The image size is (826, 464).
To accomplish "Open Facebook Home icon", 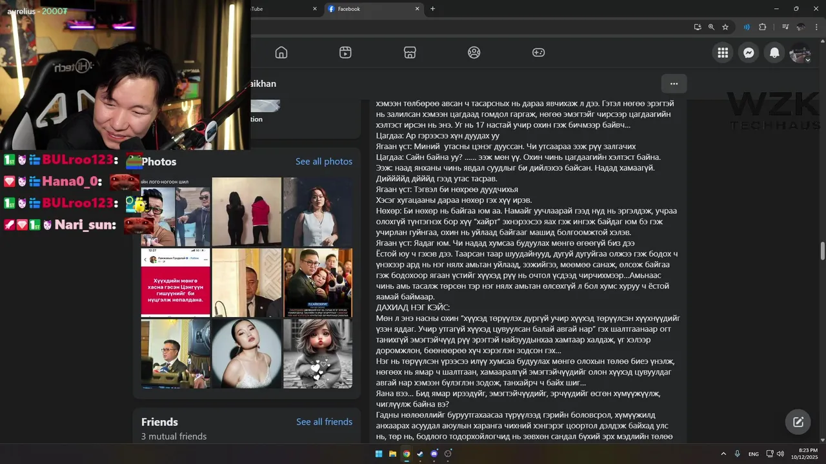I will 281,53.
